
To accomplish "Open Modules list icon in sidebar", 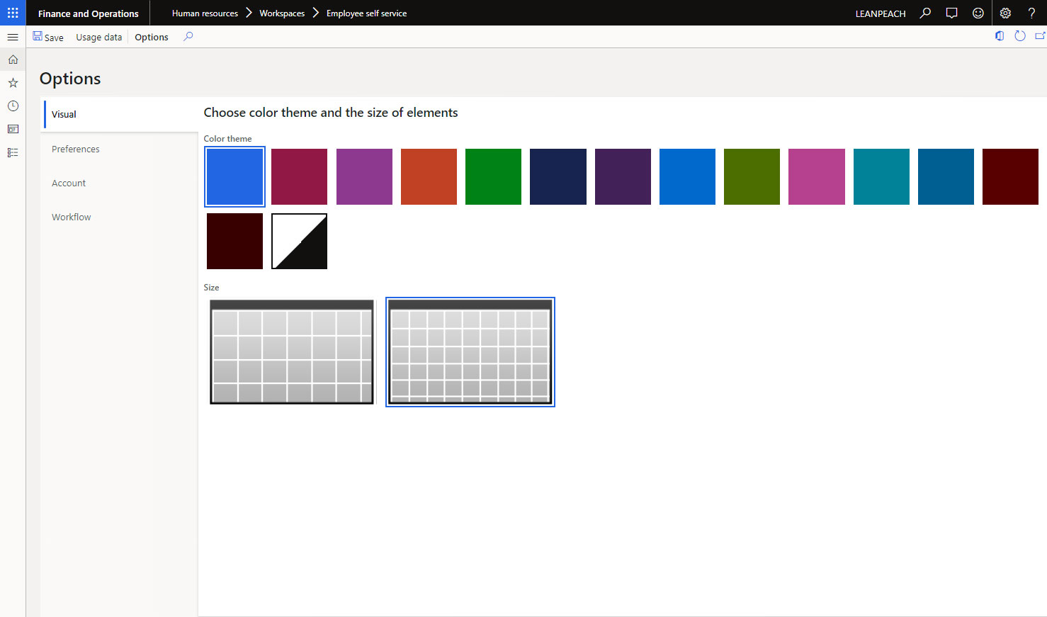I will [13, 152].
